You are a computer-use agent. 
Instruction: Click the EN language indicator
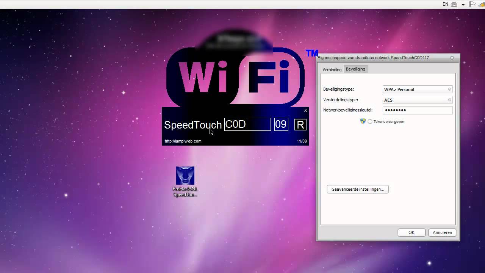coord(445,4)
